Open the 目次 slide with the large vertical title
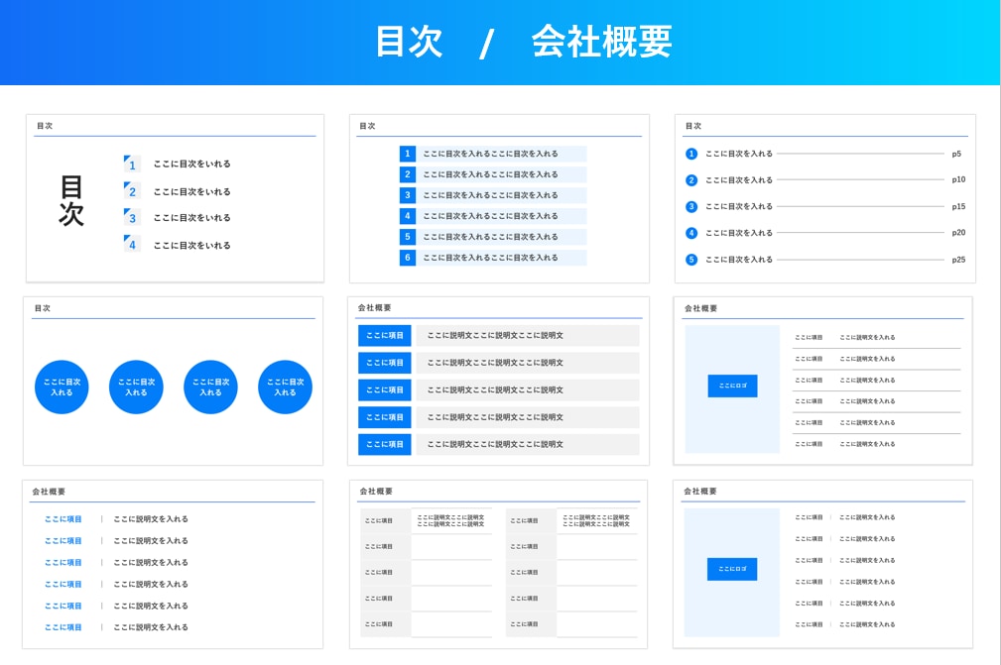Viewport: 1001px width, 665px height. (175, 198)
